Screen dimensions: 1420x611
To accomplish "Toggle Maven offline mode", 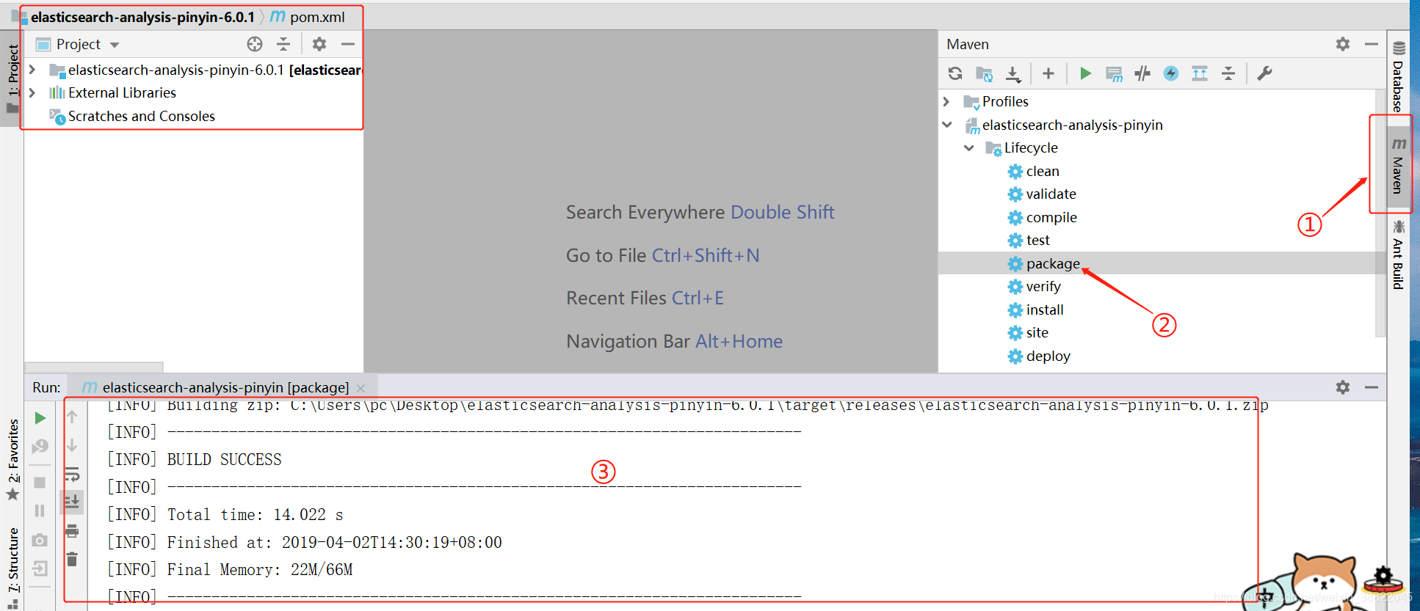I will click(x=1142, y=73).
